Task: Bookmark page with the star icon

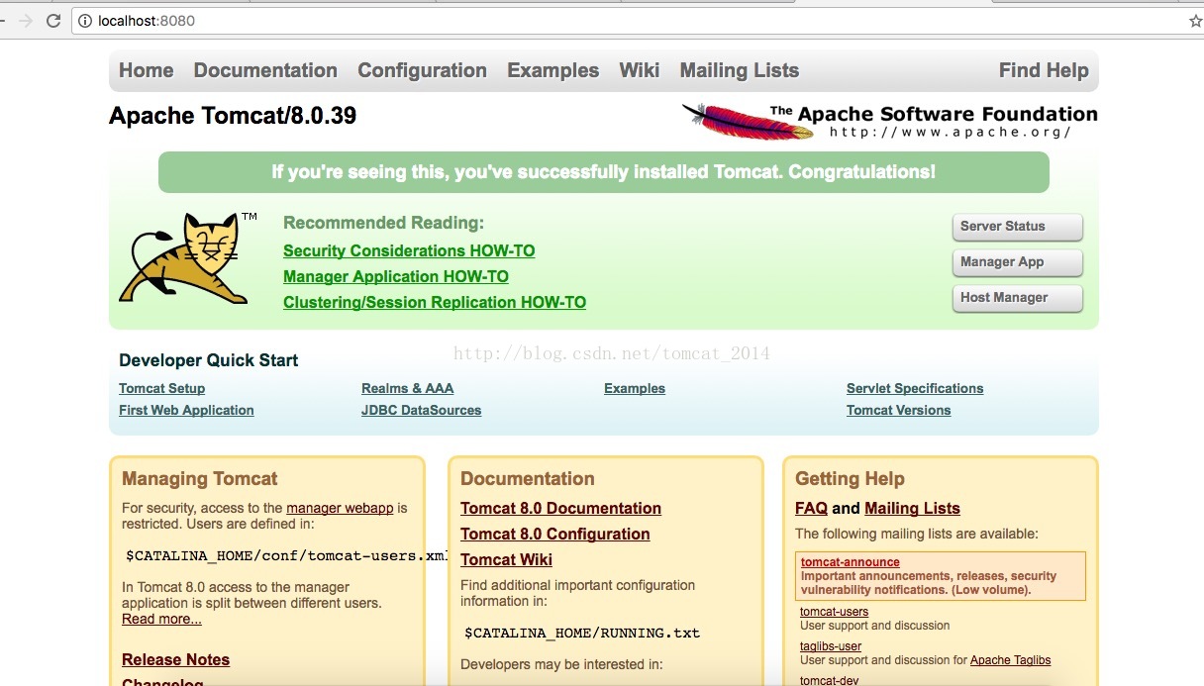Action: (x=1195, y=21)
